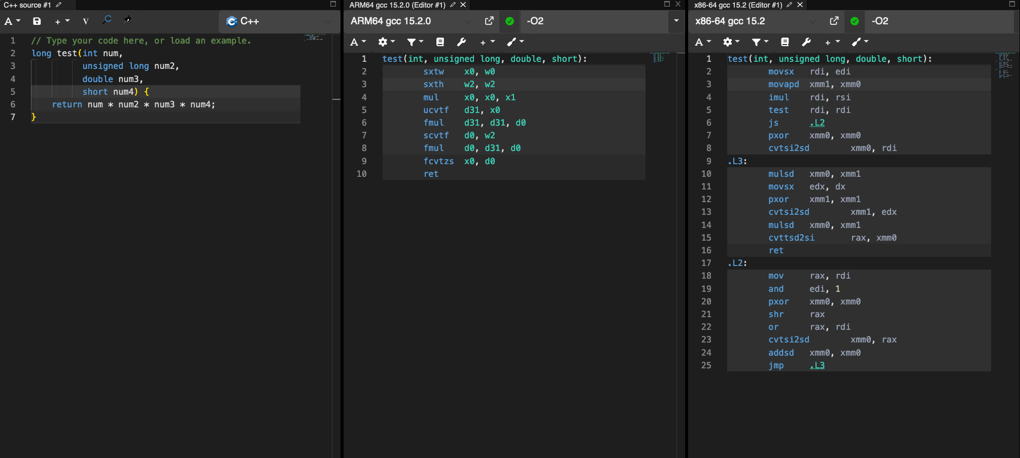Open font menu in x86-64 output pane
Screen dimensions: 1020x458
703,42
